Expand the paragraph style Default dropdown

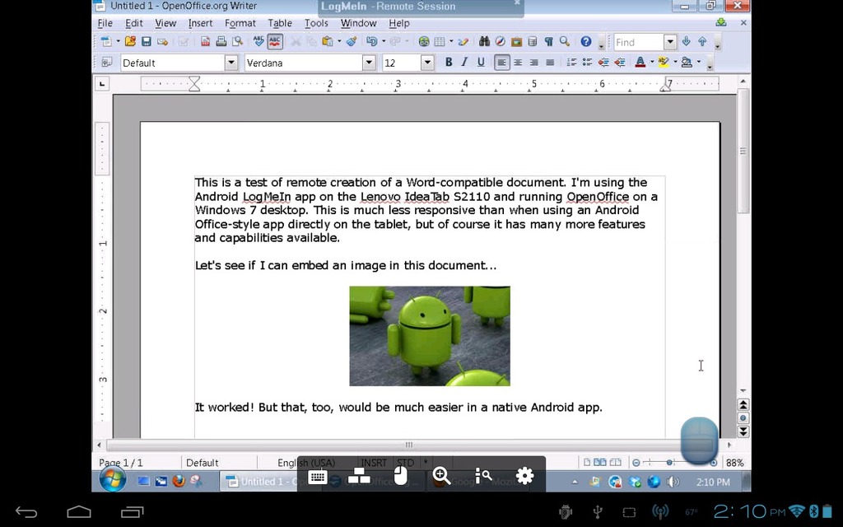point(231,63)
